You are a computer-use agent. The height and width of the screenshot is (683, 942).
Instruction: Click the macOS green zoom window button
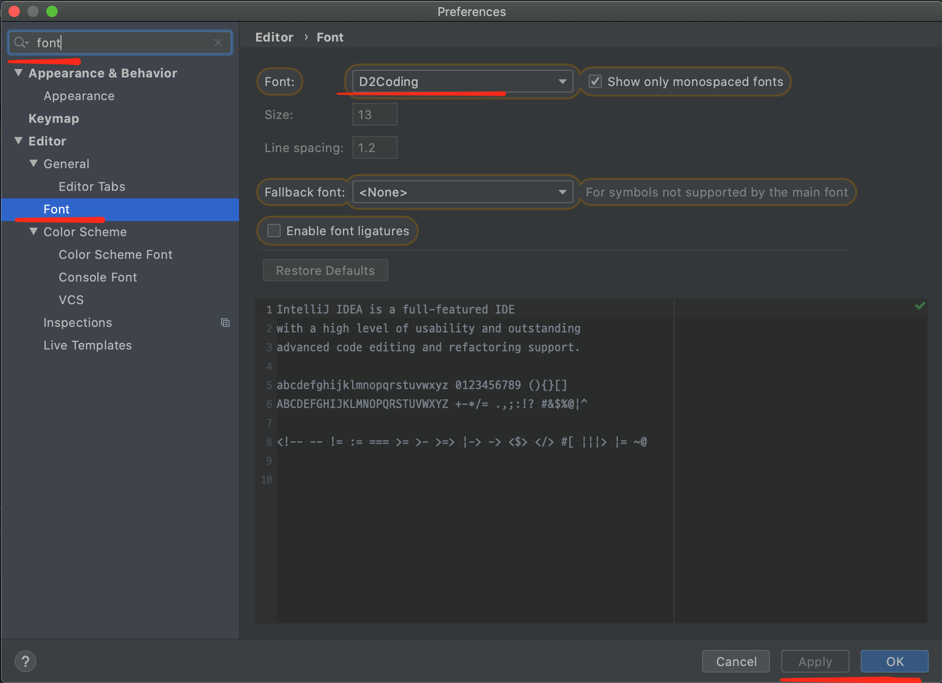(52, 11)
